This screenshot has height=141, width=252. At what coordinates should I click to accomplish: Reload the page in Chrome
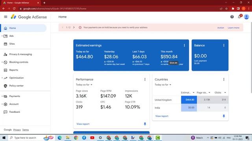pyautogui.click(x=14, y=9)
